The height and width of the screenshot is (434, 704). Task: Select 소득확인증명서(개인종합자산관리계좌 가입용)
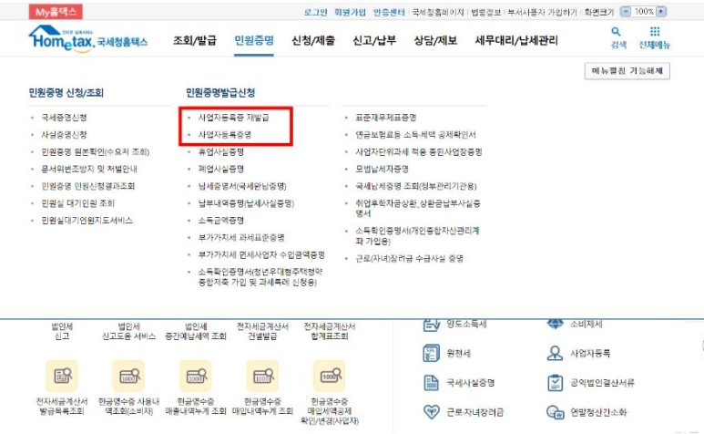[x=417, y=236]
